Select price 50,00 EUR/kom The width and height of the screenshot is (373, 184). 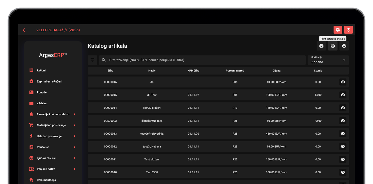277,121
